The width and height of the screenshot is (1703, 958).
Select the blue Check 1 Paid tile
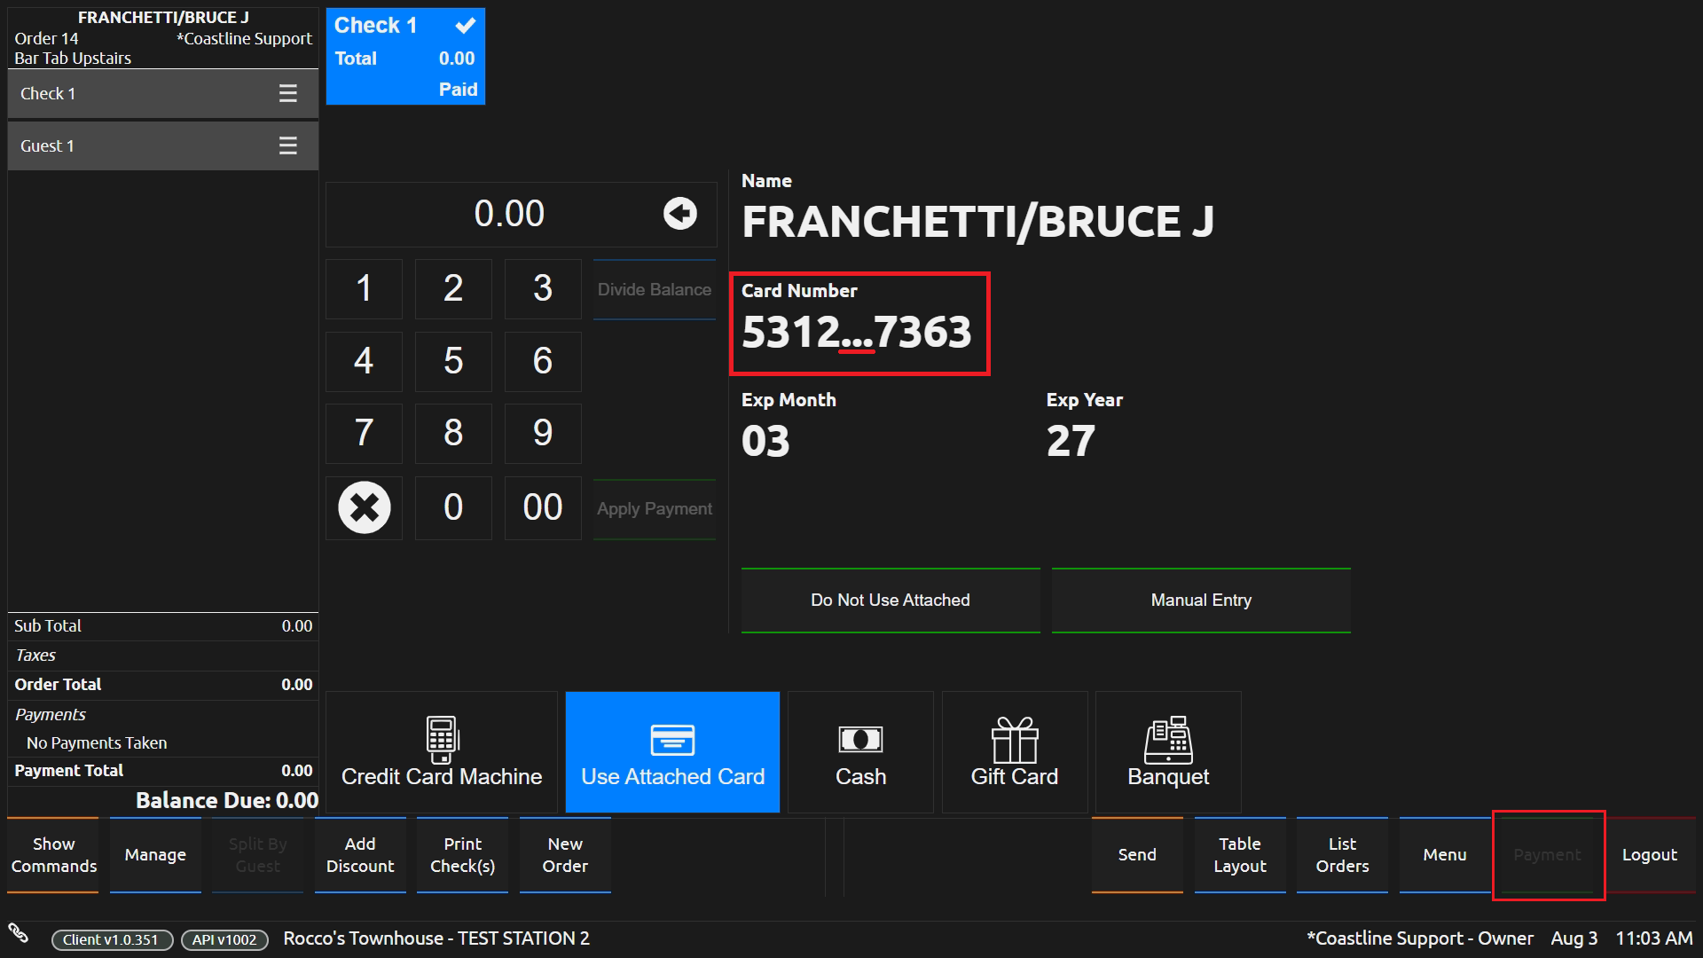pyautogui.click(x=405, y=57)
